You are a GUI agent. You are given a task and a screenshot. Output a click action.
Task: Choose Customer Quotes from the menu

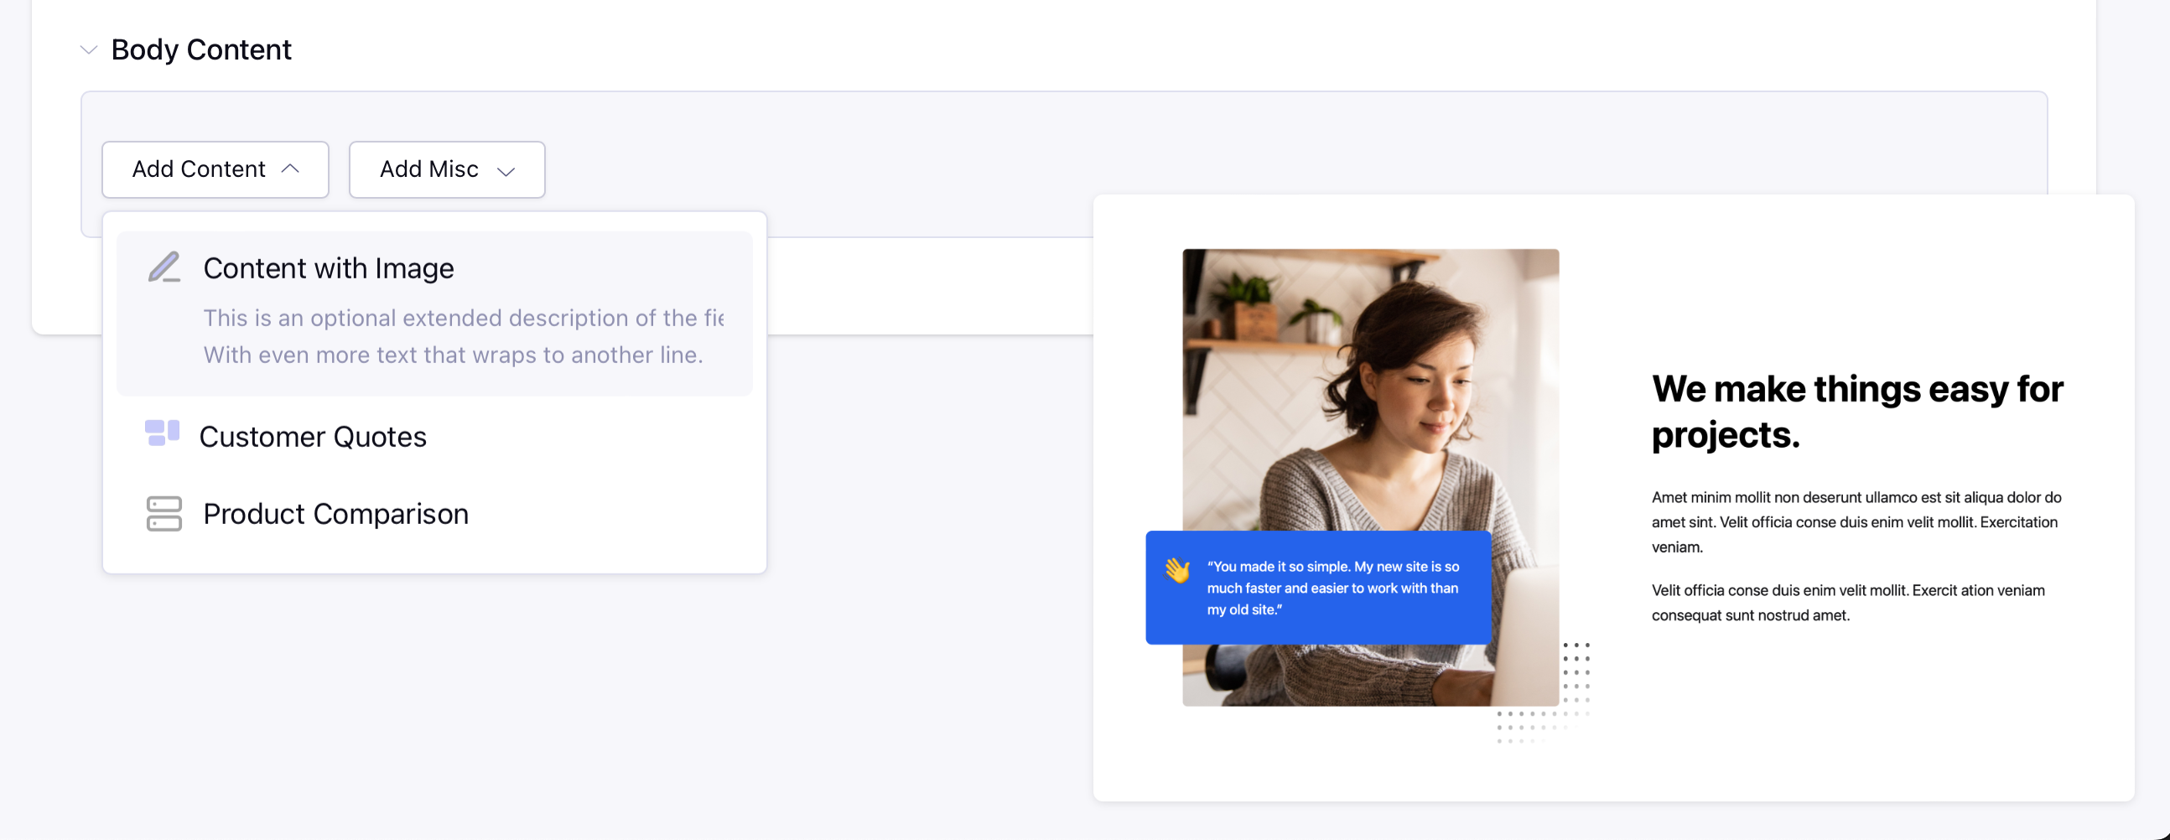tap(434, 437)
